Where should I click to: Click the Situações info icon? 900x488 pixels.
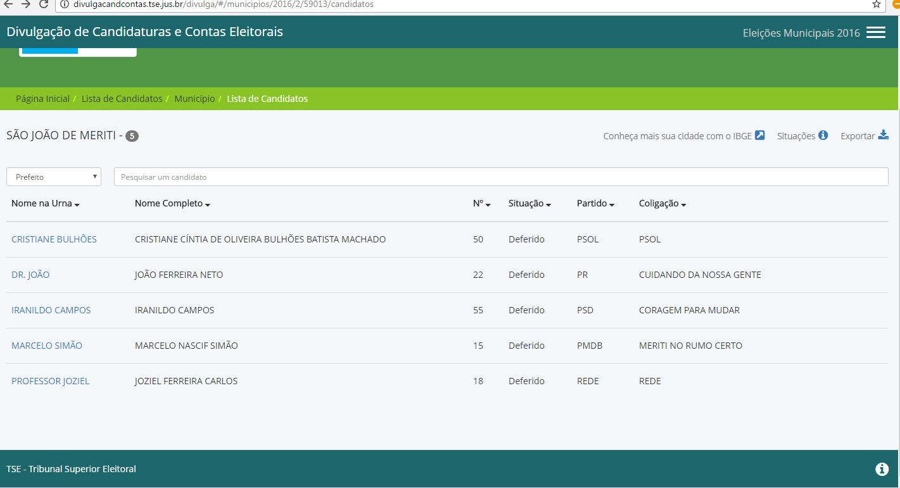pos(823,135)
